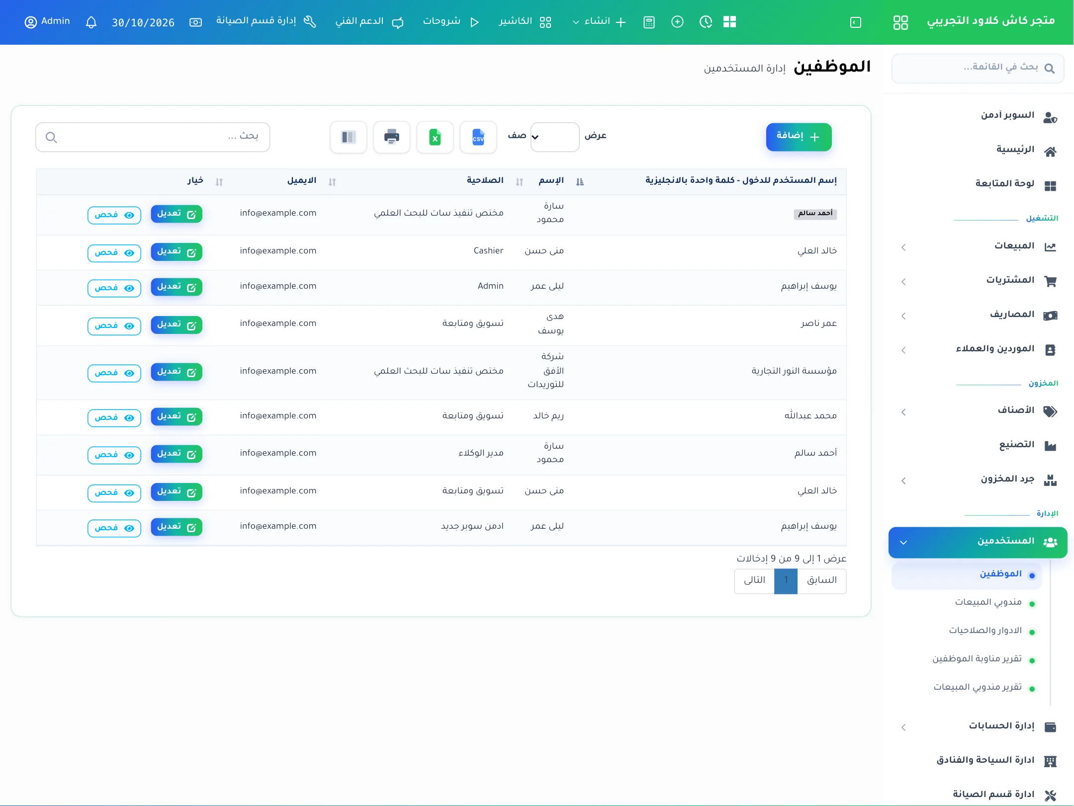Screen dimensions: 1074x806
Task: Click تعديل for يوسف إبراهيم Admin row
Action: coord(177,287)
